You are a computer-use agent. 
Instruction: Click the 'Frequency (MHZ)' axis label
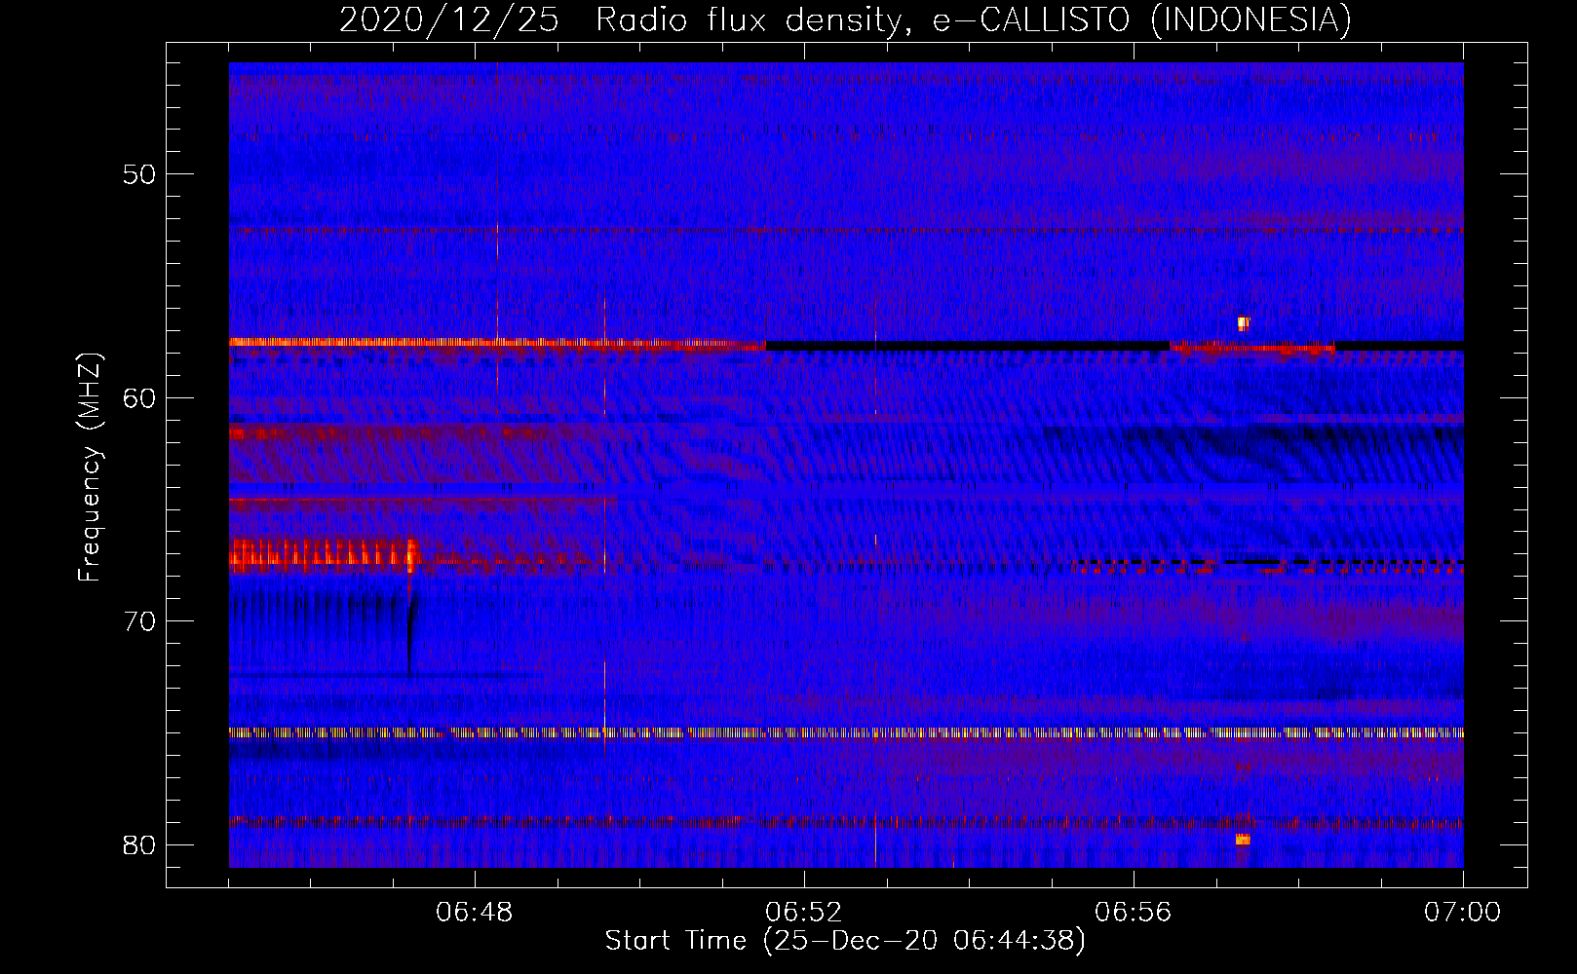tap(90, 468)
